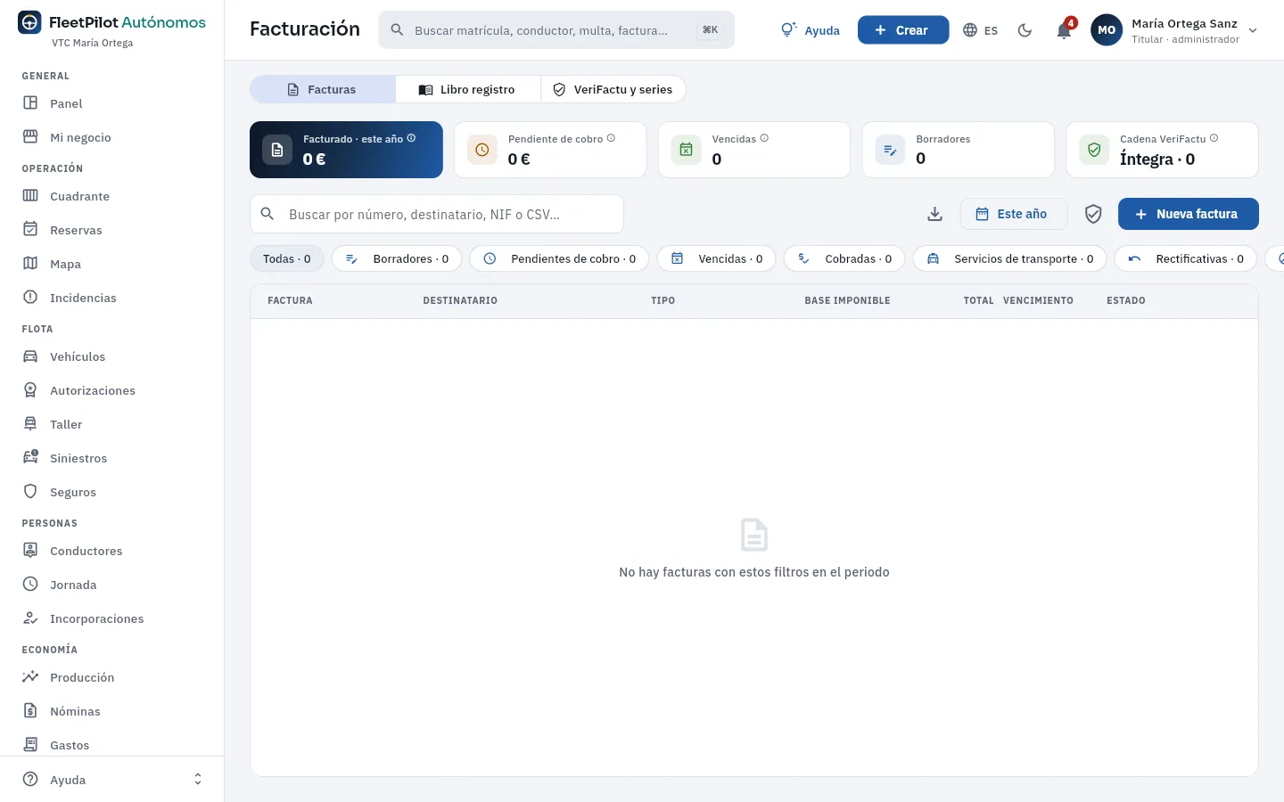Open Autorizaciones in the sidebar
Viewport: 1284px width, 802px height.
(111, 390)
